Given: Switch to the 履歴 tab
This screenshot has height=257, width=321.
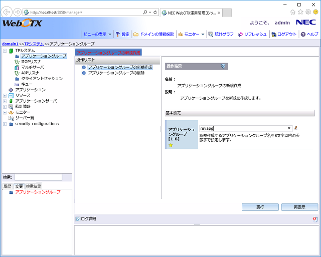Looking at the screenshot, I should [8, 186].
